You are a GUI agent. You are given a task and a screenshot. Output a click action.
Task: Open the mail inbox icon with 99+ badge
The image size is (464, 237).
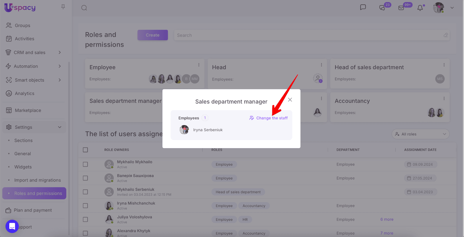coord(401,8)
